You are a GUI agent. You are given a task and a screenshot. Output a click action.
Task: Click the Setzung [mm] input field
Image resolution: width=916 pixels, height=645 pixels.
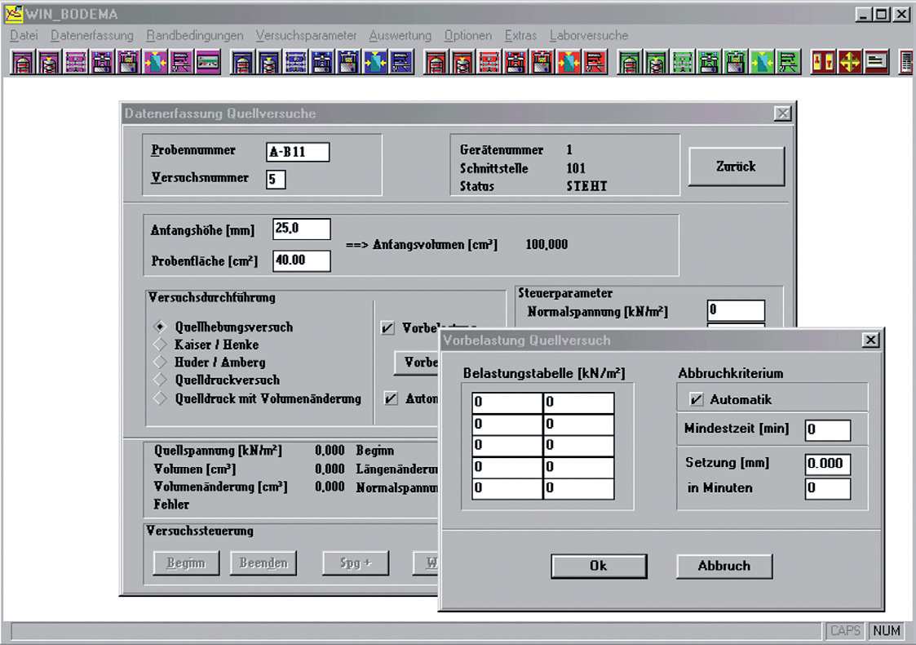pos(828,465)
